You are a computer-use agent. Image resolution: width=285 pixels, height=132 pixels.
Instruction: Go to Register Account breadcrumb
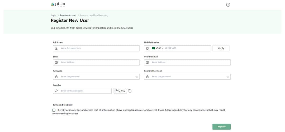[x=68, y=15]
